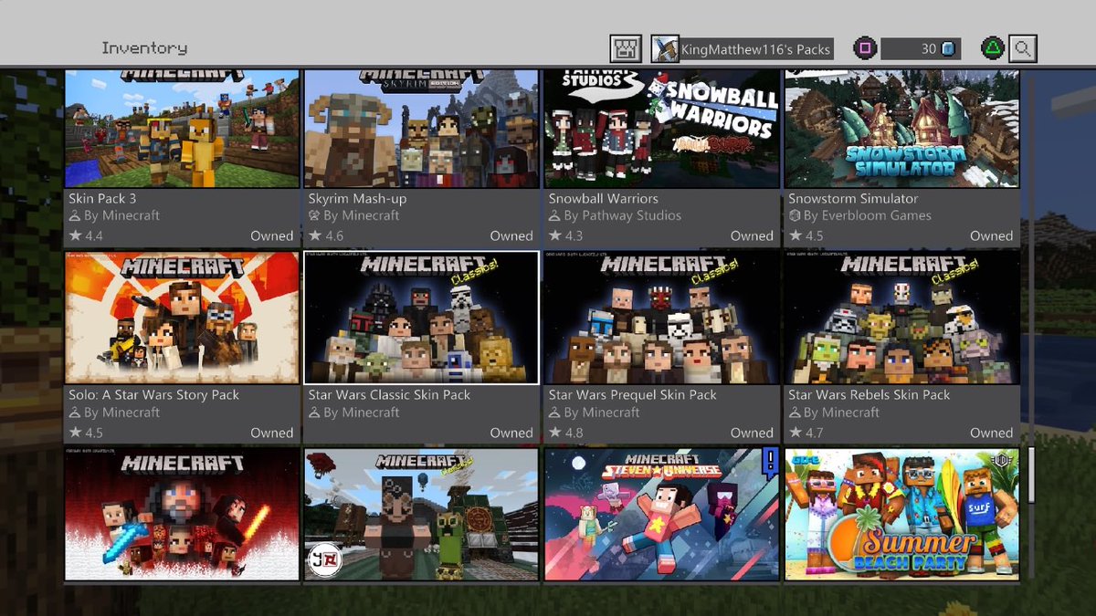
Task: Click the 4.5 rating on Snowstorm Simulator
Action: (814, 235)
